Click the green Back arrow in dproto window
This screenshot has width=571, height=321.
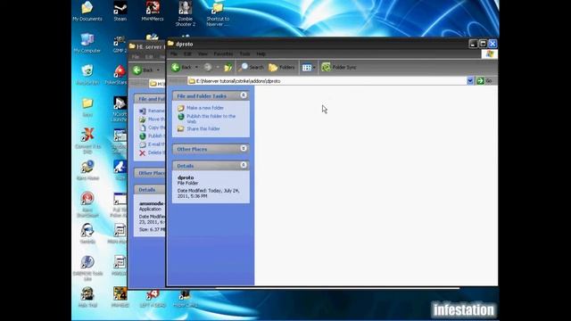click(x=176, y=68)
